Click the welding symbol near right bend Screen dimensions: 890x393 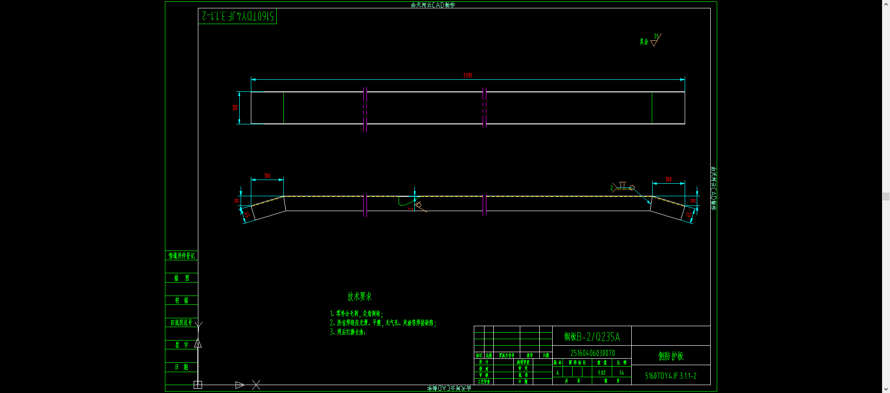click(x=622, y=187)
